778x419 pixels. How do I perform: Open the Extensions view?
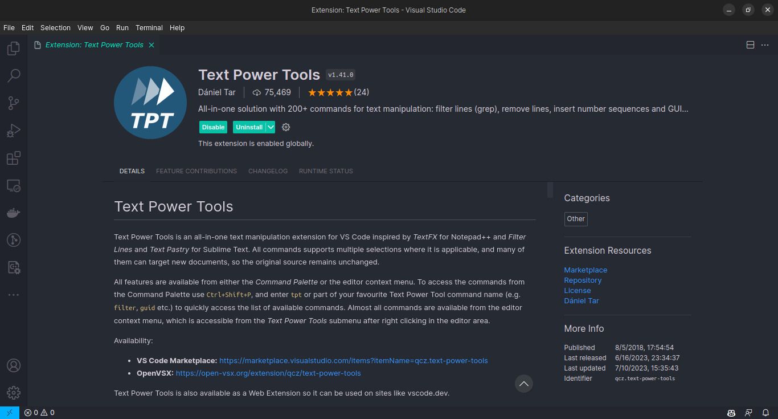pyautogui.click(x=13, y=158)
